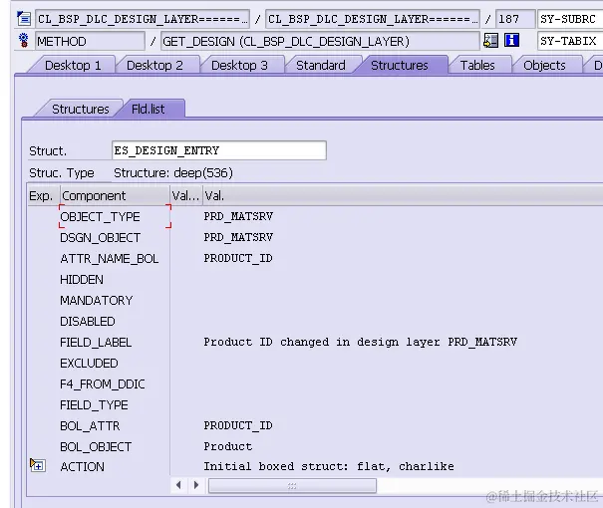
Task: Click the narrow Val... column header
Action: (185, 196)
